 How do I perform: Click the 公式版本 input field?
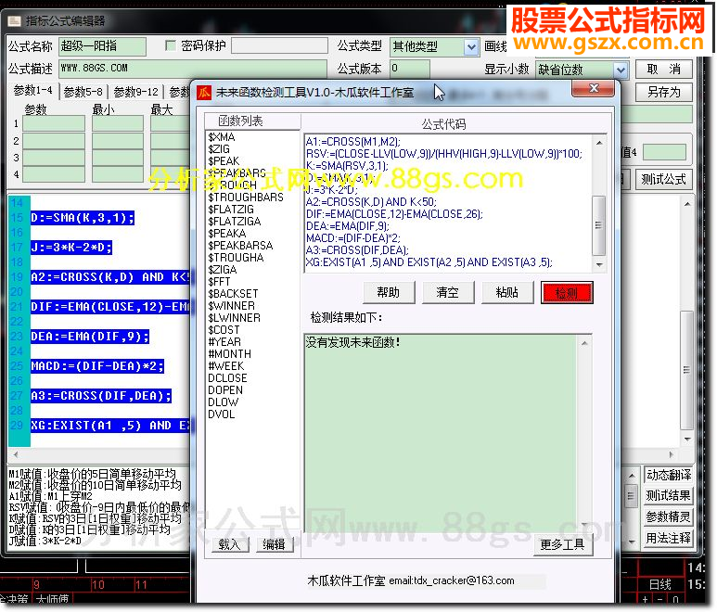coord(410,69)
